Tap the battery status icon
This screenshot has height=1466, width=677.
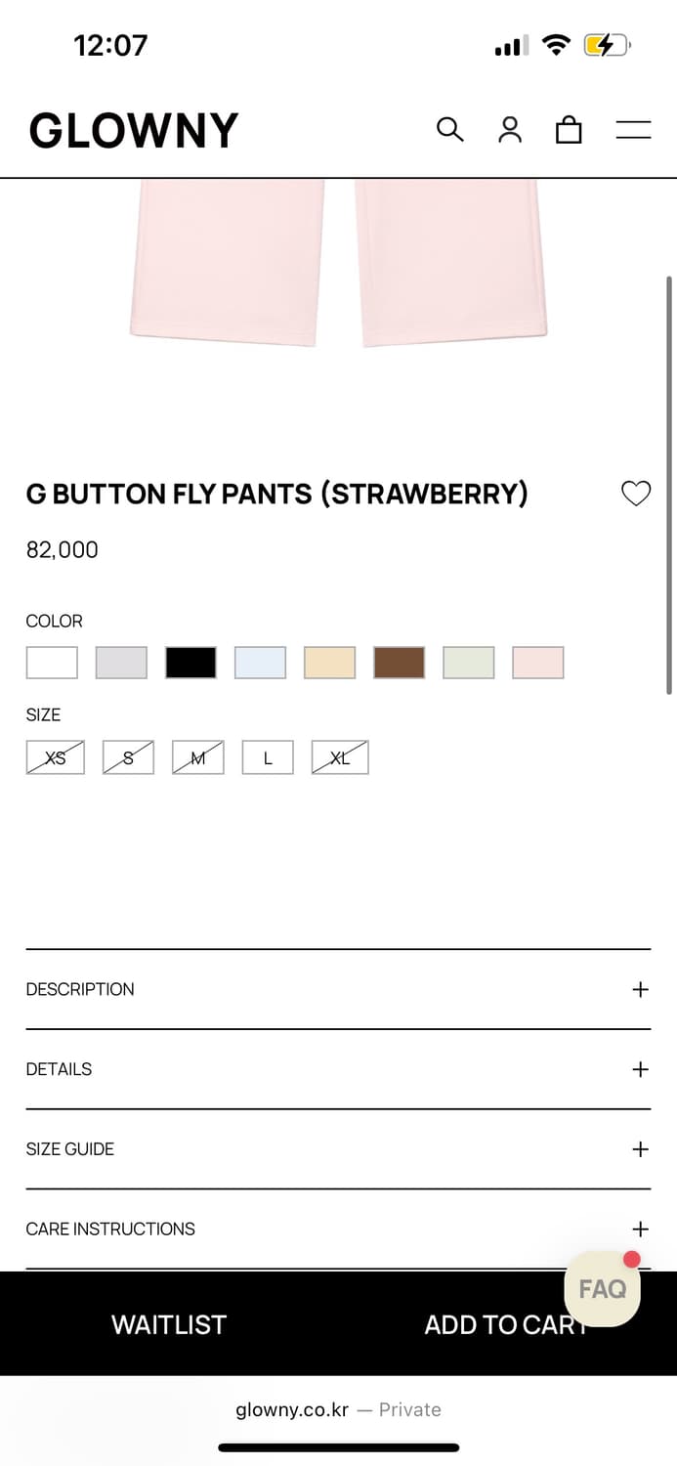point(607,45)
